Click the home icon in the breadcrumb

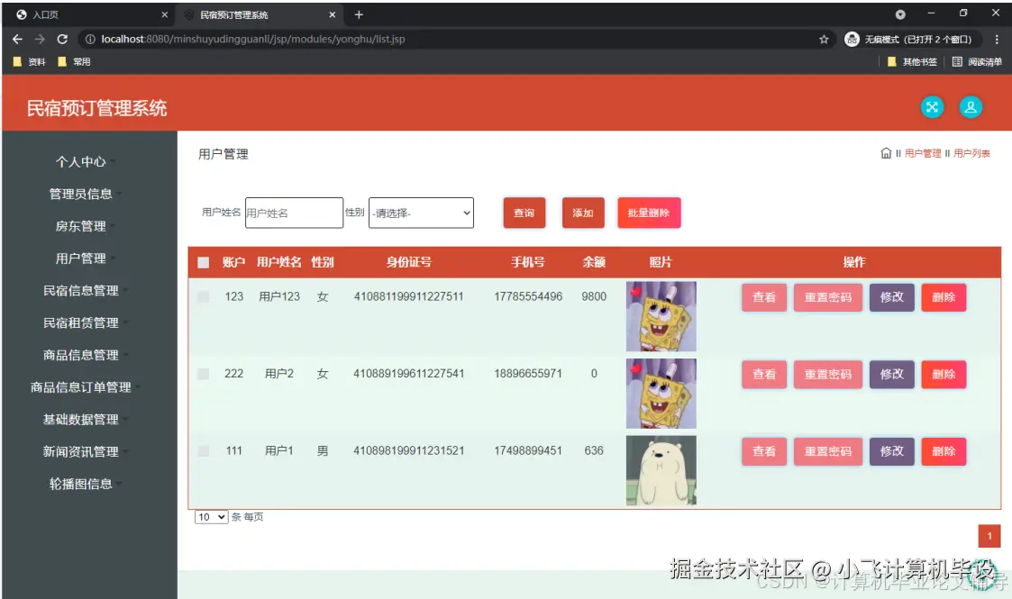[886, 153]
